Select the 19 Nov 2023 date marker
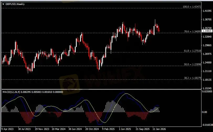213x132 pixels. (42, 129)
